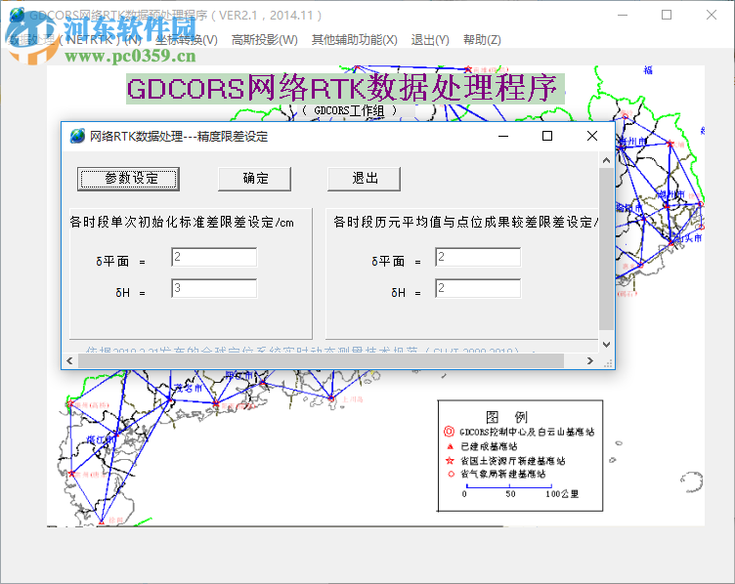Click the dialog horizontal scrollbar left arrow
The height and width of the screenshot is (584, 735).
[69, 360]
